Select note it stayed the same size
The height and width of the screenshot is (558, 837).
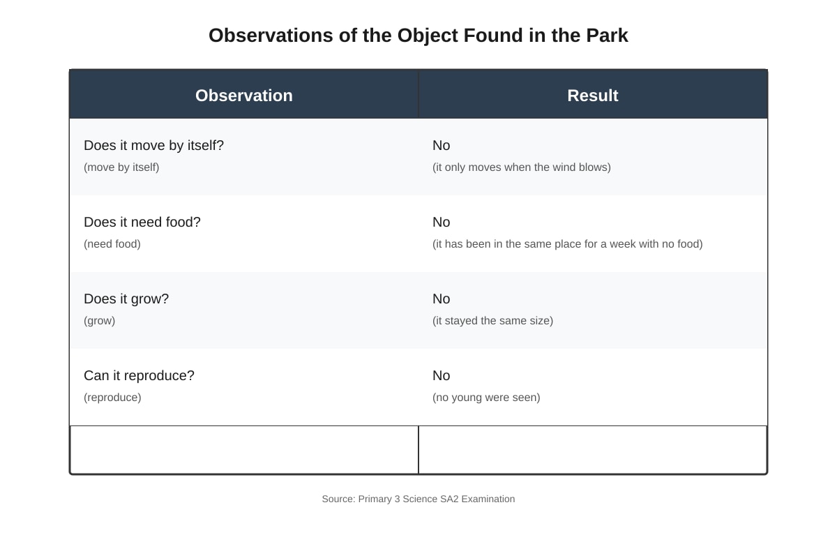493,321
